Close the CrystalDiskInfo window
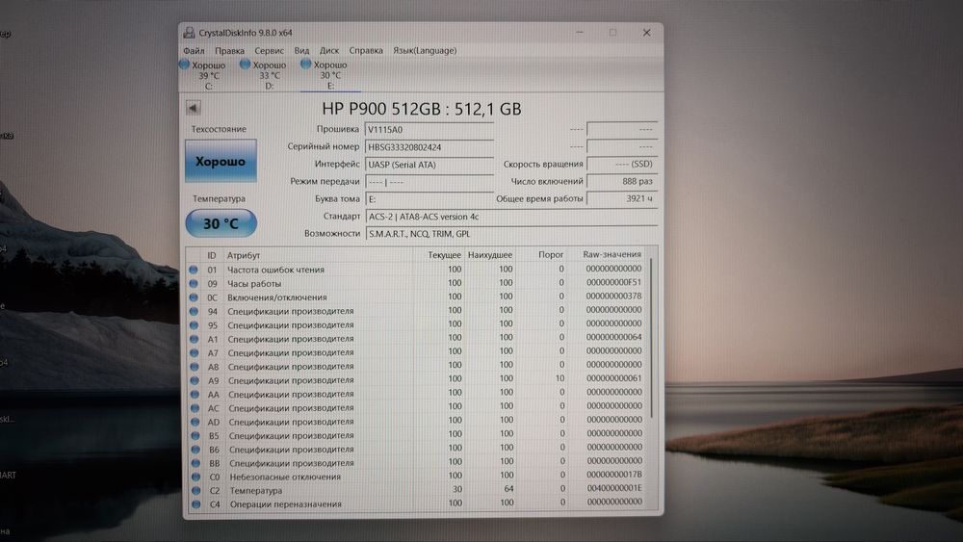The height and width of the screenshot is (542, 963). 646,33
